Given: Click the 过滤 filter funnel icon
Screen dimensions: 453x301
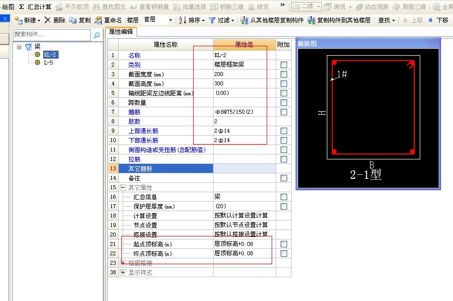Looking at the screenshot, I should [212, 20].
